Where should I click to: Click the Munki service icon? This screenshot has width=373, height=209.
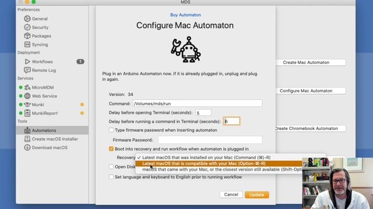(x=27, y=105)
